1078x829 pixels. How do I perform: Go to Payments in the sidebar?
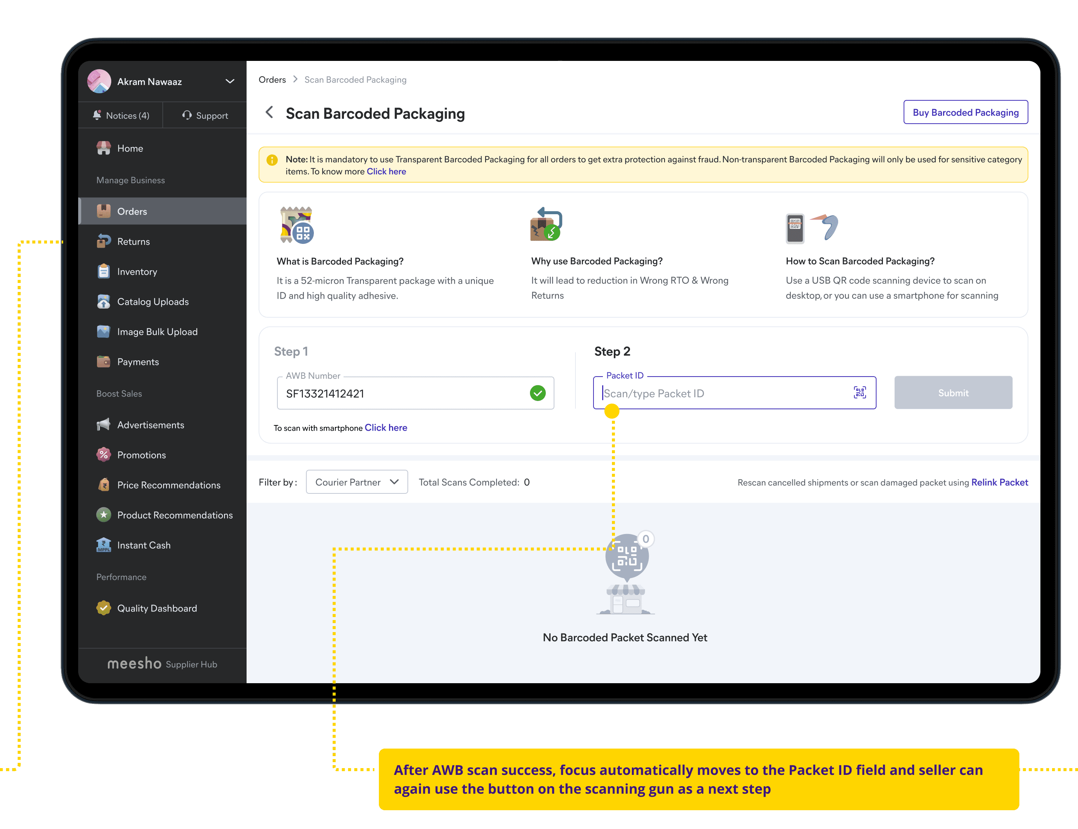[138, 362]
